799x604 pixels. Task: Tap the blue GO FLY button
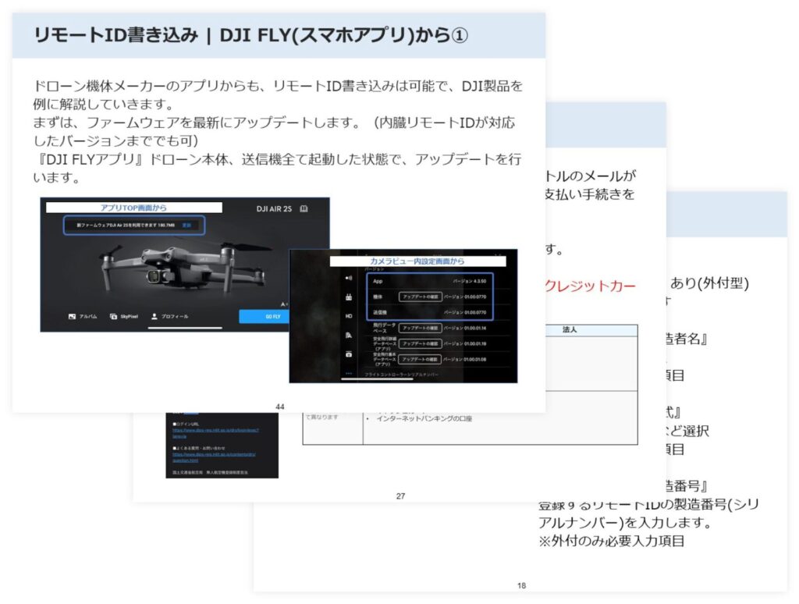265,317
